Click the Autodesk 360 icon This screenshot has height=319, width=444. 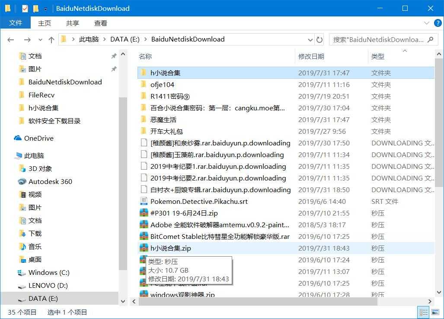[x=22, y=181]
